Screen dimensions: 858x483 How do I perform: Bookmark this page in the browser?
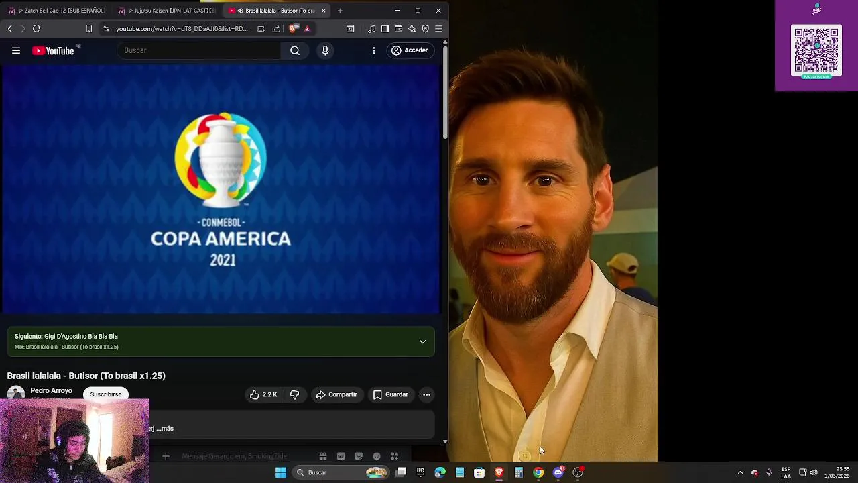pyautogui.click(x=88, y=29)
